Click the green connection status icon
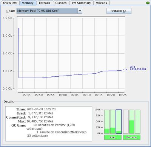This screenshot has height=147, width=151. (x=148, y=3)
